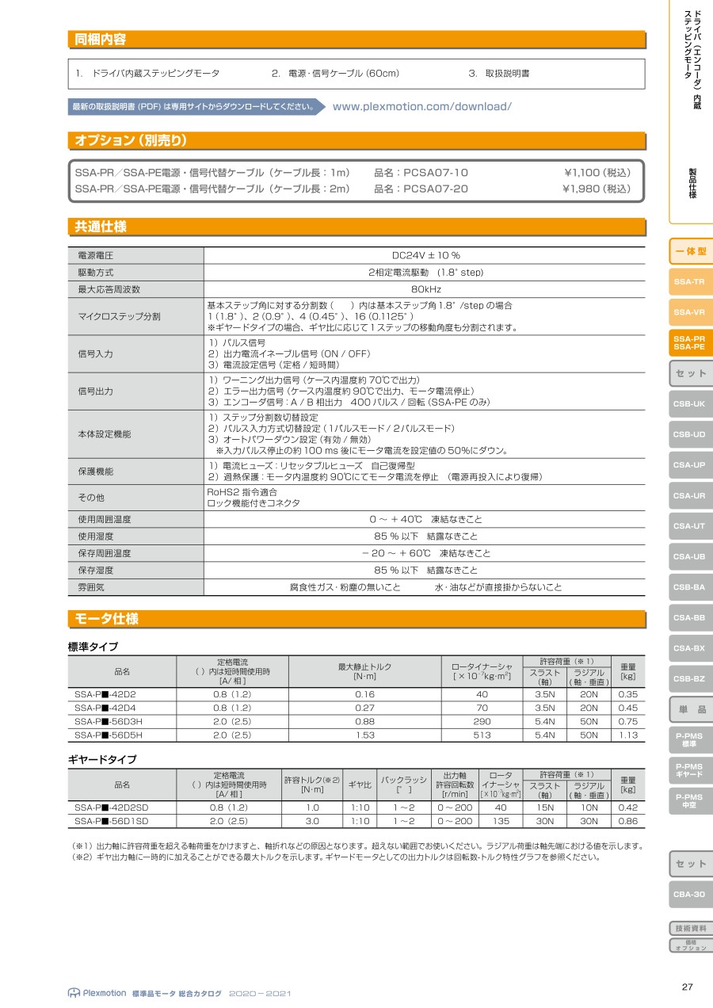Screen dimensions: 713x1008
Task: Select the CSB-BA side tab
Action: (x=689, y=587)
